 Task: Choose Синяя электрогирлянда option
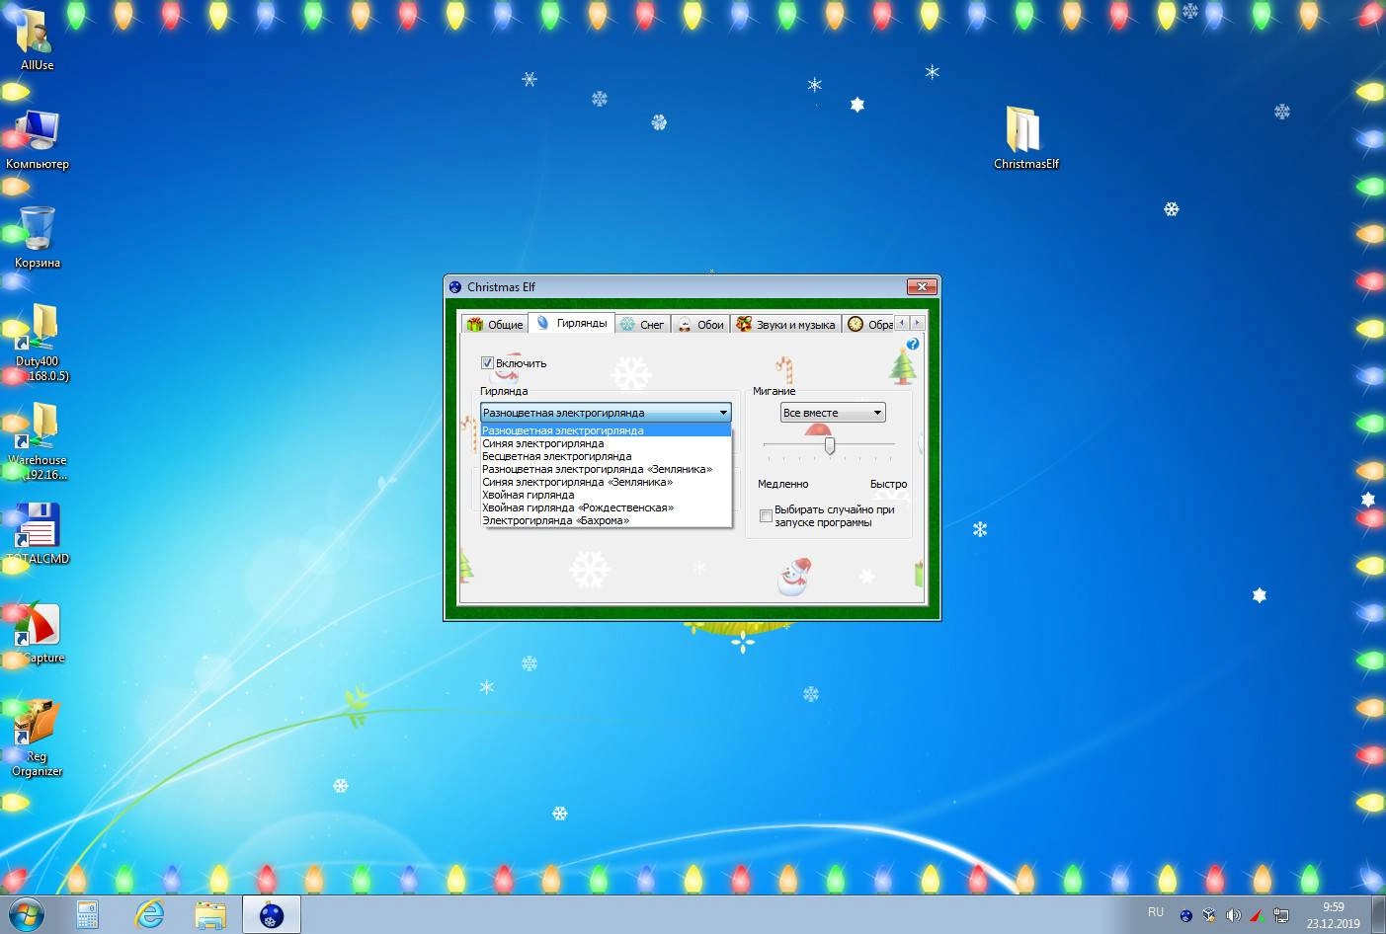tap(606, 443)
